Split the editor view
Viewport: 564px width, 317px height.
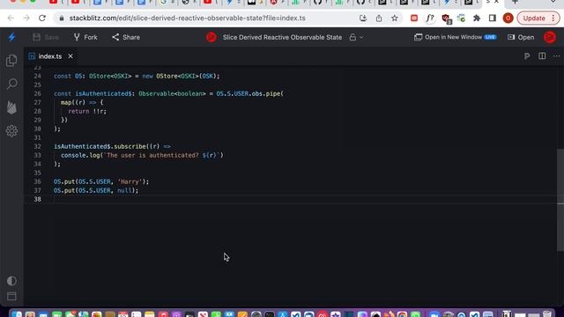[542, 56]
